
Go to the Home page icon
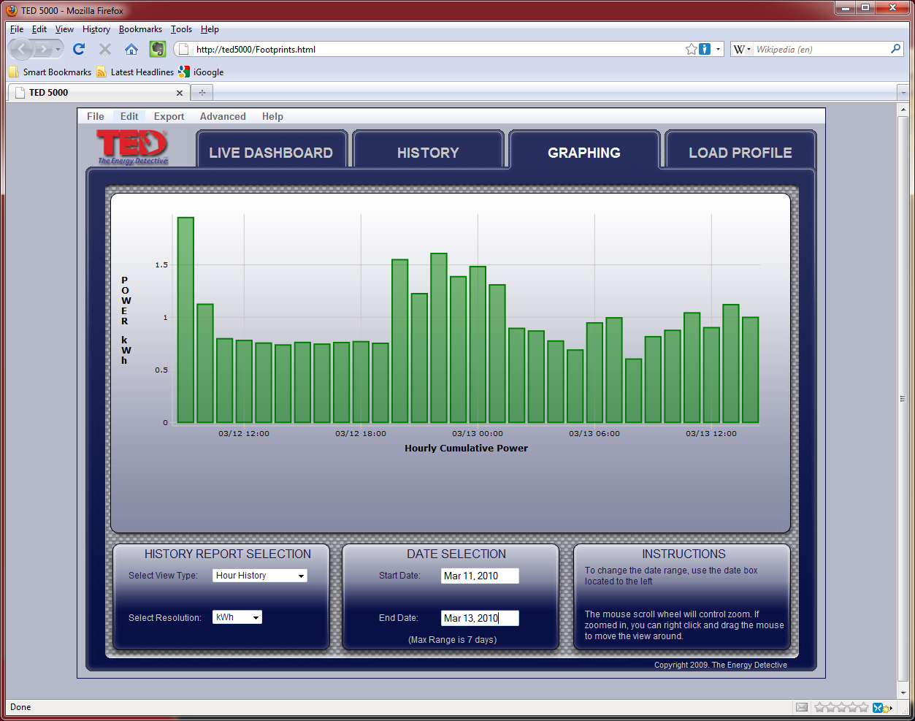click(x=131, y=49)
